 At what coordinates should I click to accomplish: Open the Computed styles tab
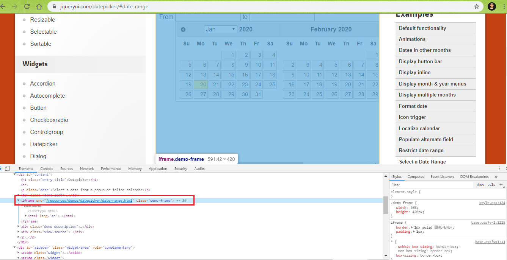[x=416, y=176]
